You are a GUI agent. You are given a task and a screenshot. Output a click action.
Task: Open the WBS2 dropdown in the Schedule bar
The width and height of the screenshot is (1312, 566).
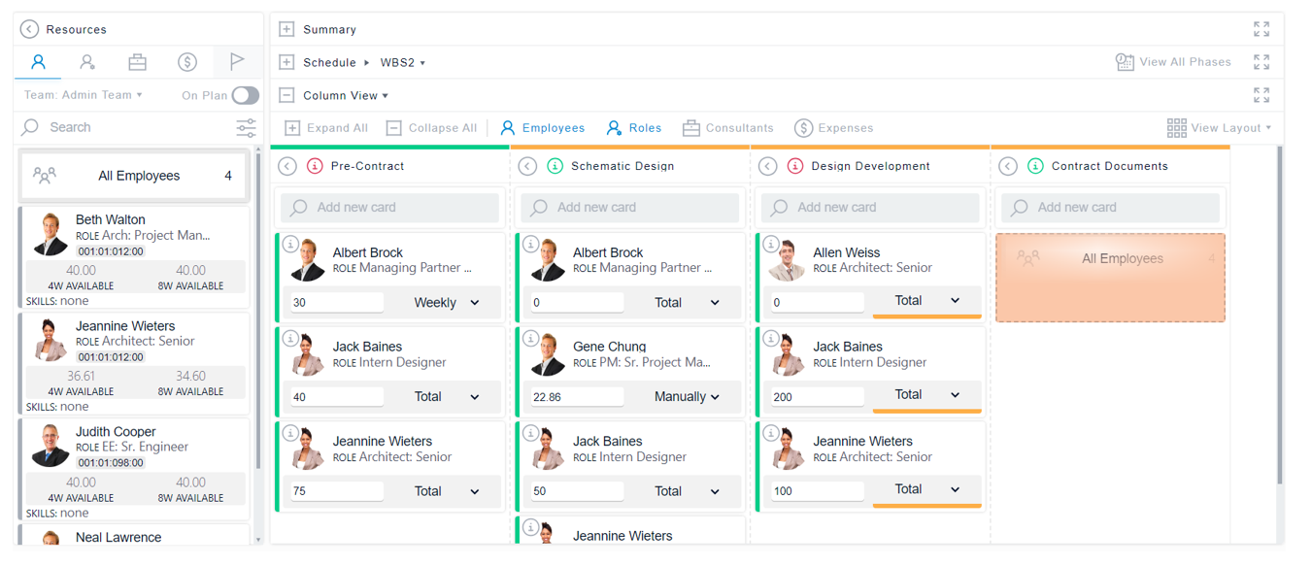point(403,61)
